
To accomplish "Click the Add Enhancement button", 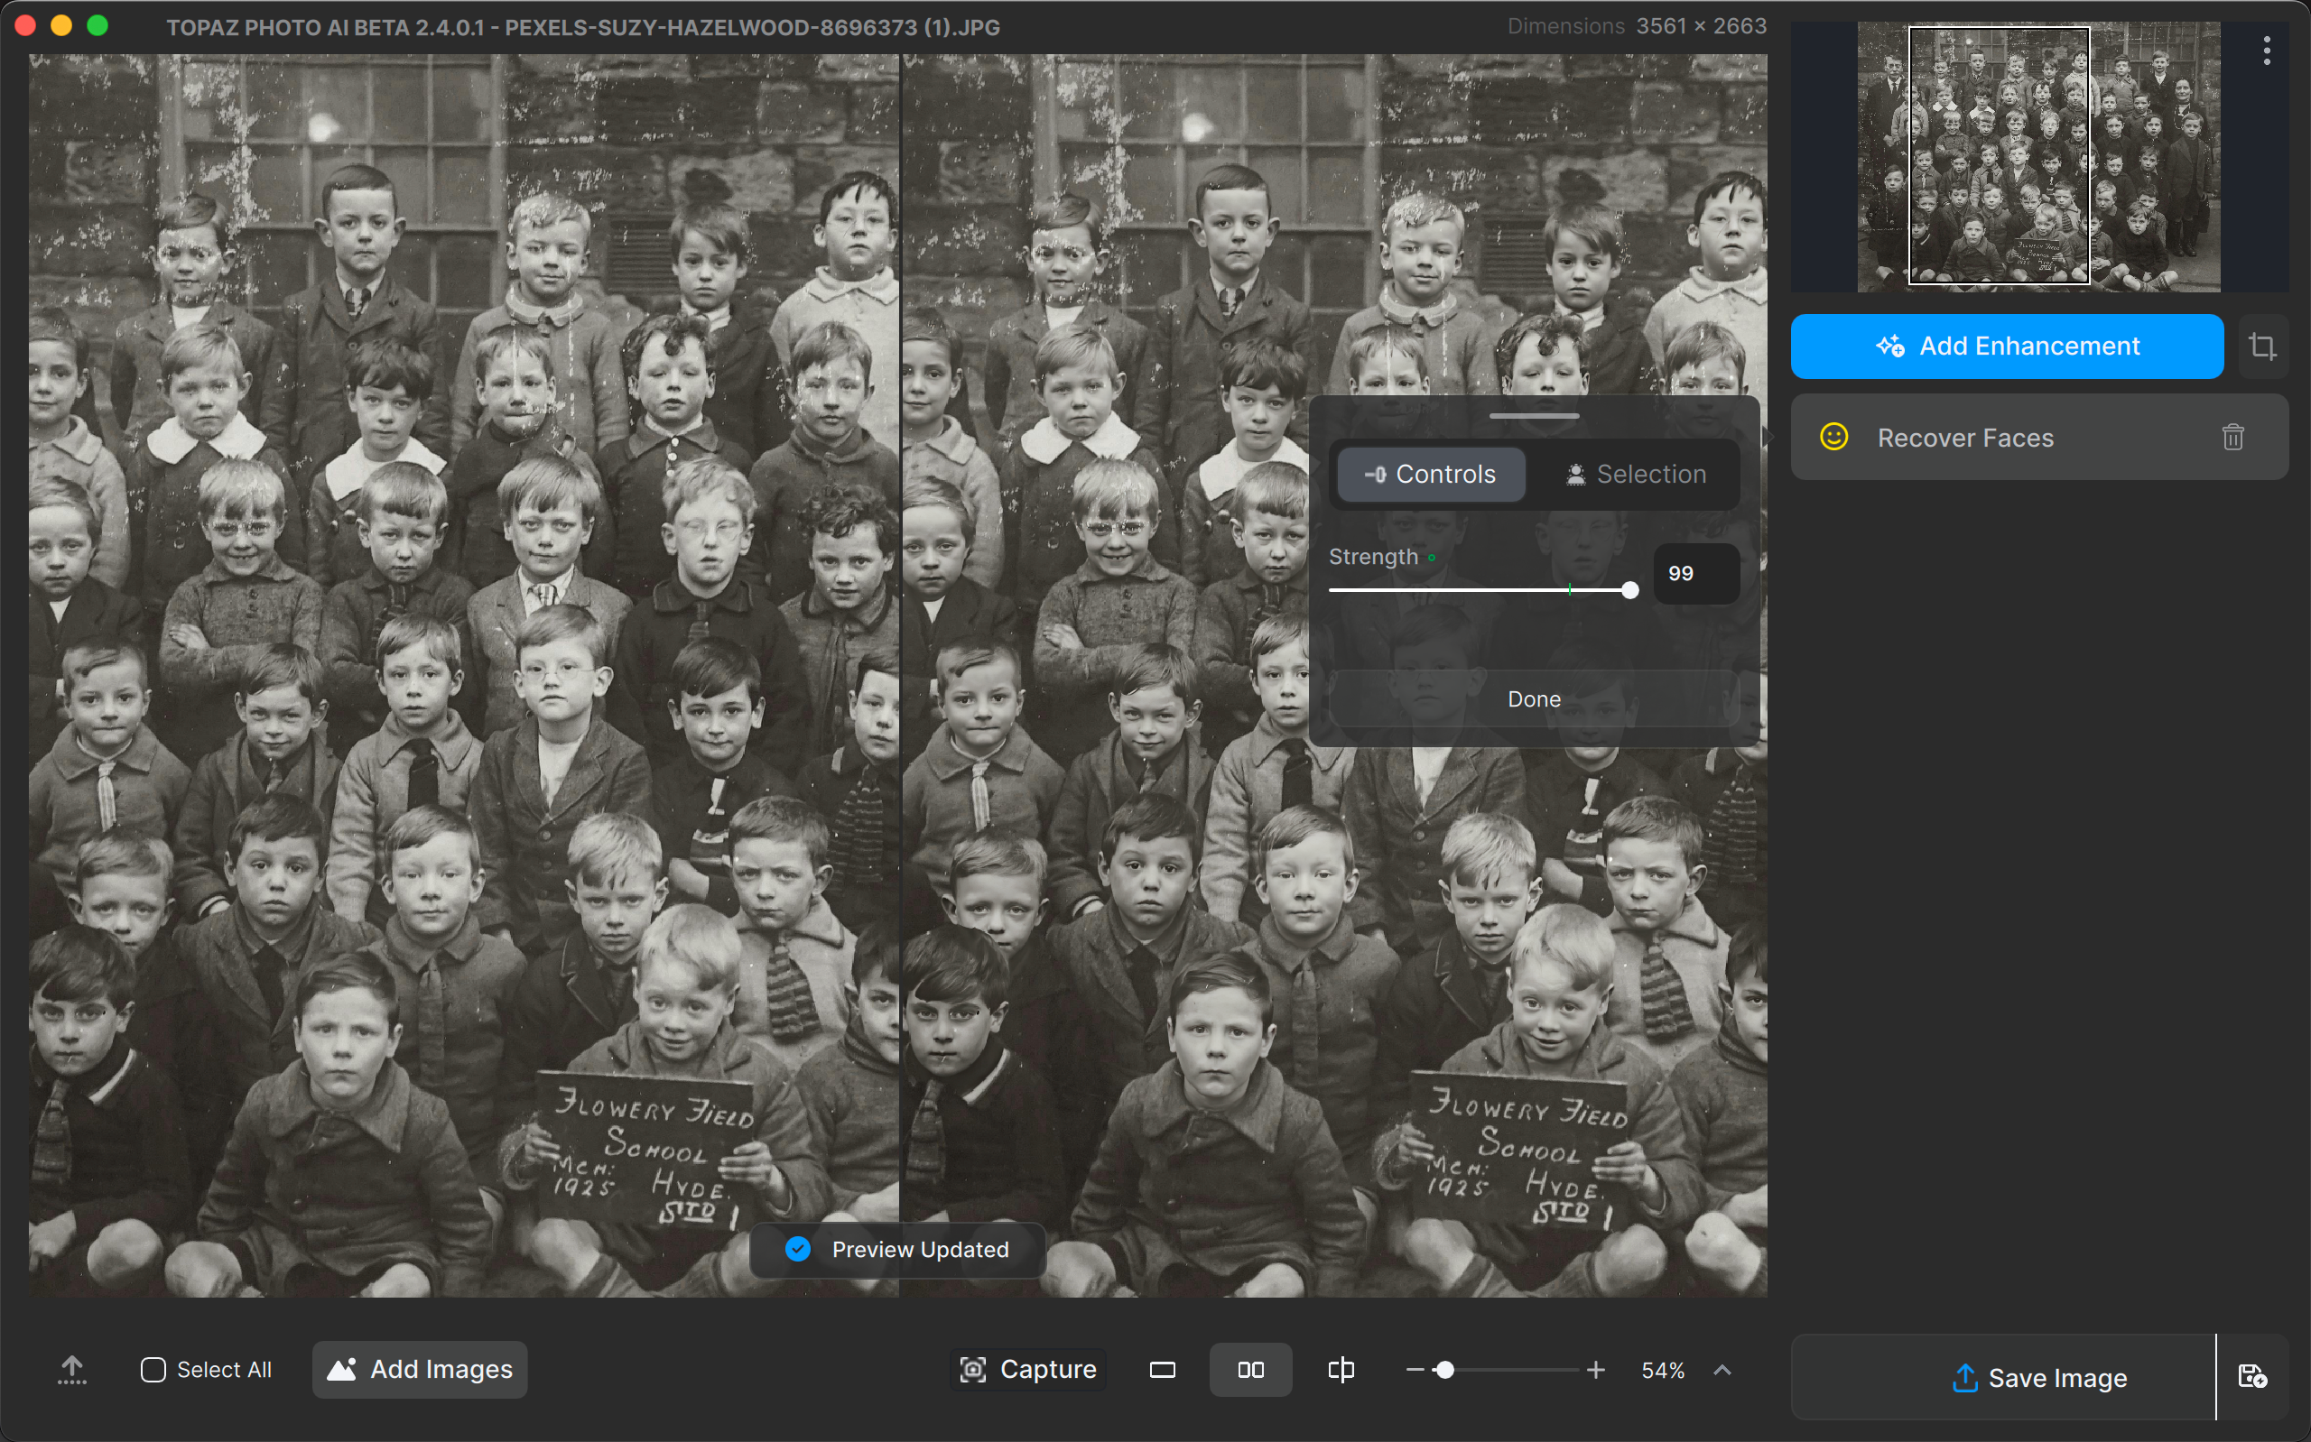I will [x=2007, y=347].
